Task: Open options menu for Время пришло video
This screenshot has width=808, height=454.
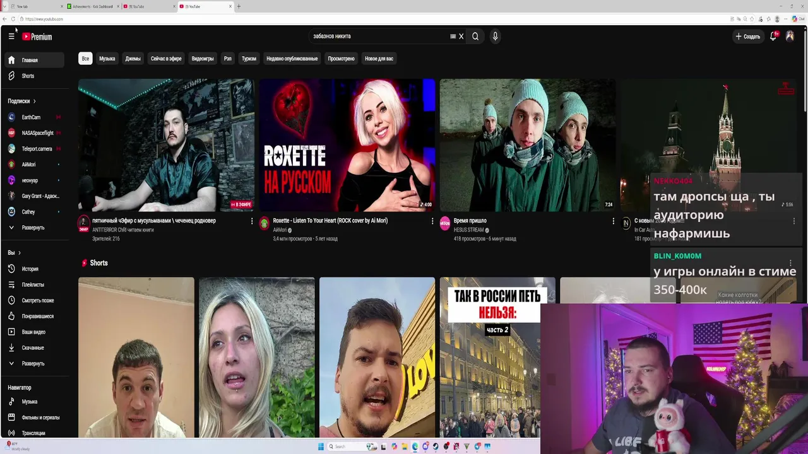Action: (x=613, y=221)
